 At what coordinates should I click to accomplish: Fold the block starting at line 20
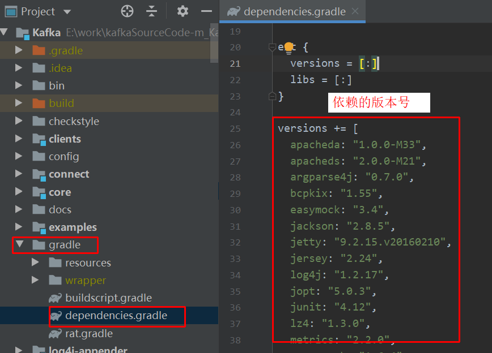(272, 48)
